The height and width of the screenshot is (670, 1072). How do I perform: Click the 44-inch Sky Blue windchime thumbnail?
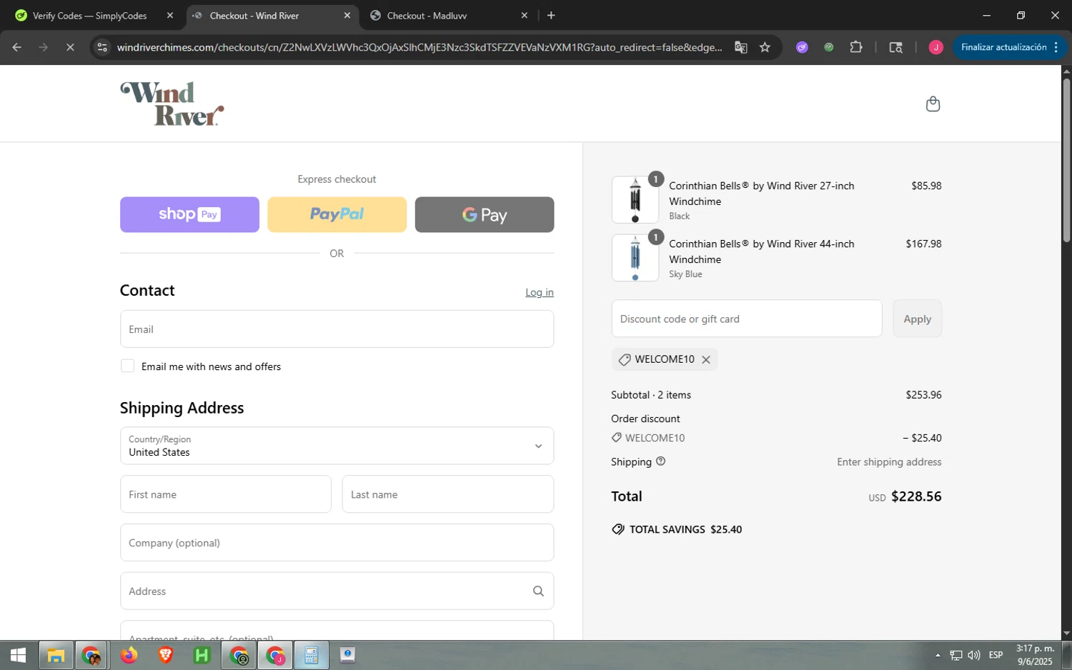(x=635, y=258)
